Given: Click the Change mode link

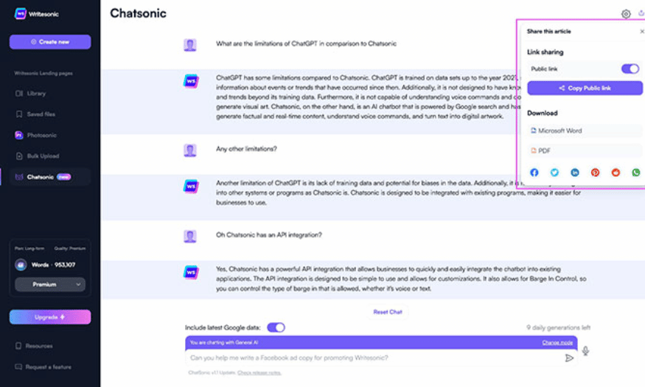Looking at the screenshot, I should click(557, 342).
